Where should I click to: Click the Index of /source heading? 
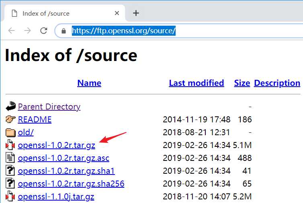pyautogui.click(x=71, y=56)
